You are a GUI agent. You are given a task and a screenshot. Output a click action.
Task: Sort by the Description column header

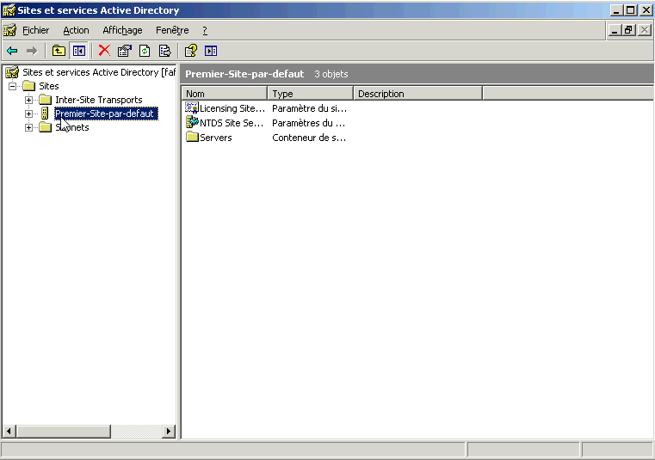pyautogui.click(x=417, y=94)
